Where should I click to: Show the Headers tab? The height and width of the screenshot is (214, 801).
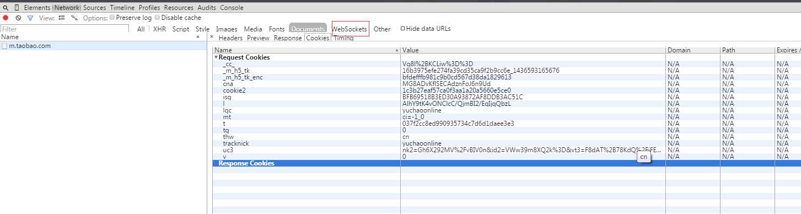(230, 38)
